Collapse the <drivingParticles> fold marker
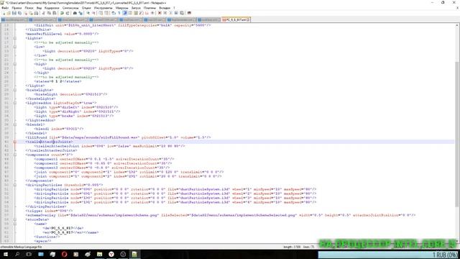460x259 pixels. [x=15, y=185]
